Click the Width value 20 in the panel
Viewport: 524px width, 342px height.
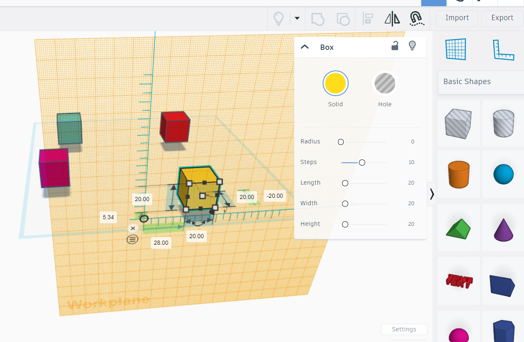411,204
